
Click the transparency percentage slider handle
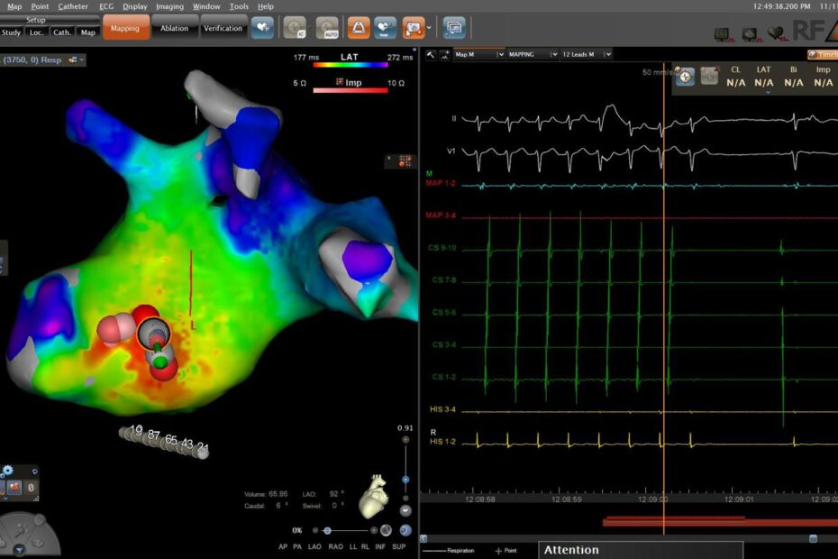click(327, 531)
